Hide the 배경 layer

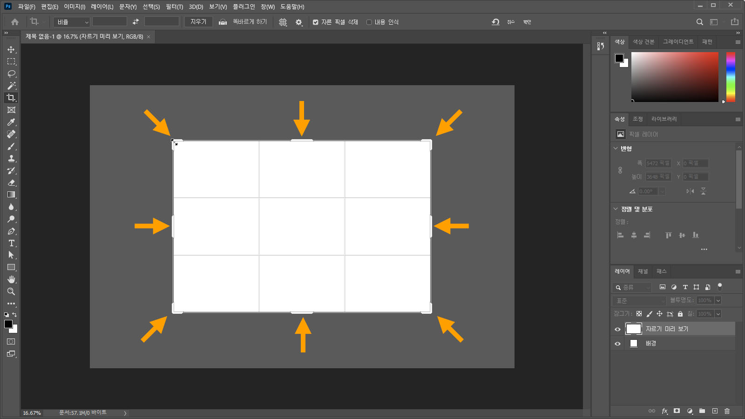(x=617, y=344)
